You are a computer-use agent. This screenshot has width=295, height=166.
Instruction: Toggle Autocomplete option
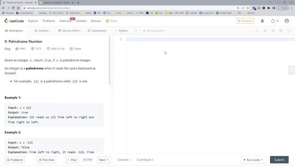[153, 31]
